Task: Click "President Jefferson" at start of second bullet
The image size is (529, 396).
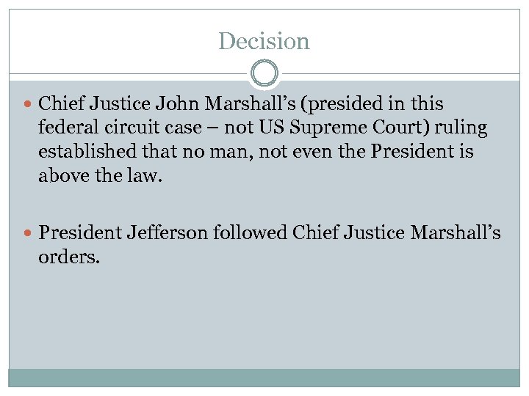Action: click(x=123, y=233)
